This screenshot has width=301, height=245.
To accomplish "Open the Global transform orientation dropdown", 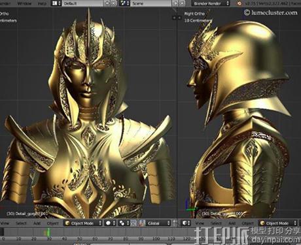I will click(158, 223).
